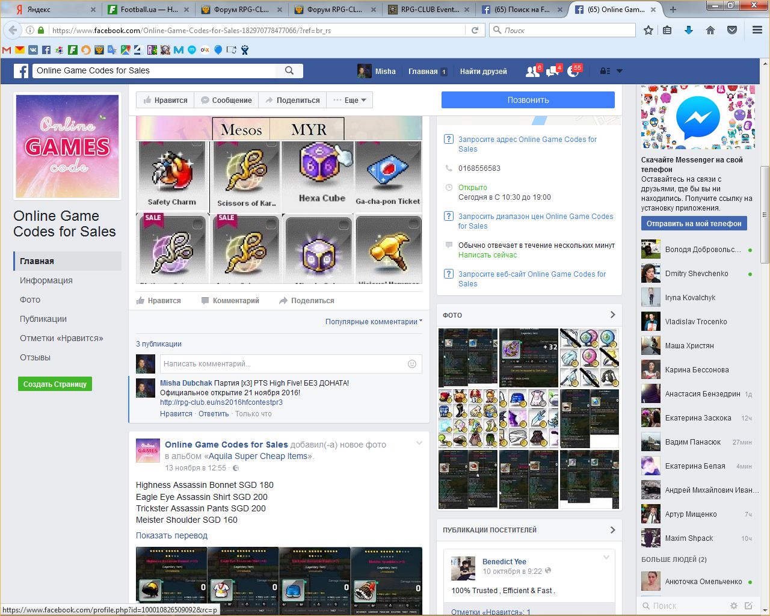Bookmark this page with the star icon
770x616 pixels.
648,30
